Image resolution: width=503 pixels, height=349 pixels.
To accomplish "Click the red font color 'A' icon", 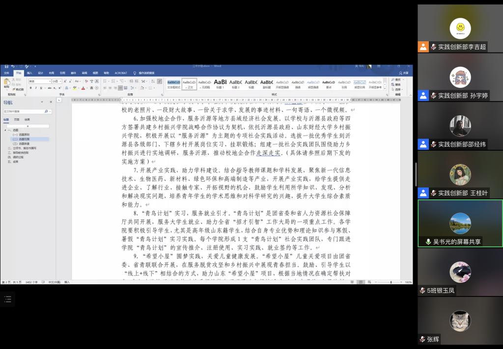I will 84,88.
